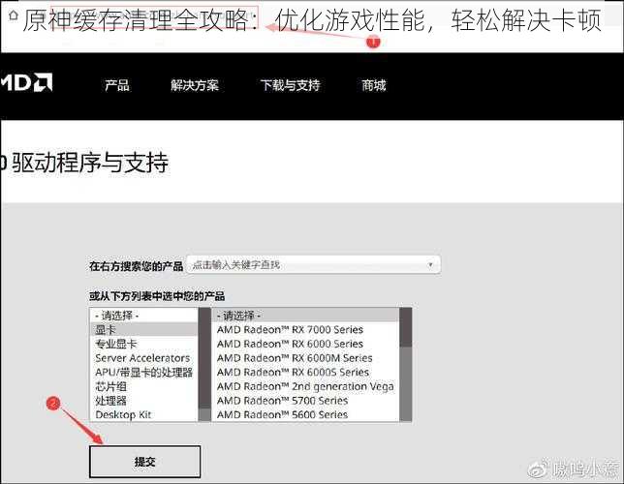Open the 解决方案 menu

point(195,85)
